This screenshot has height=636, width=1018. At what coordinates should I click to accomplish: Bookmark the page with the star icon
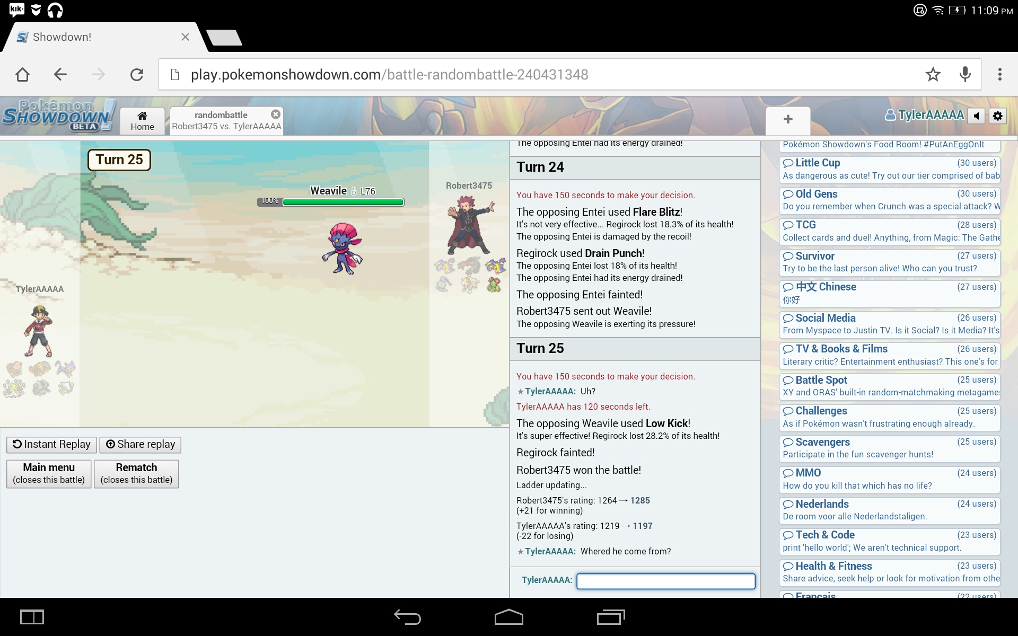[933, 75]
